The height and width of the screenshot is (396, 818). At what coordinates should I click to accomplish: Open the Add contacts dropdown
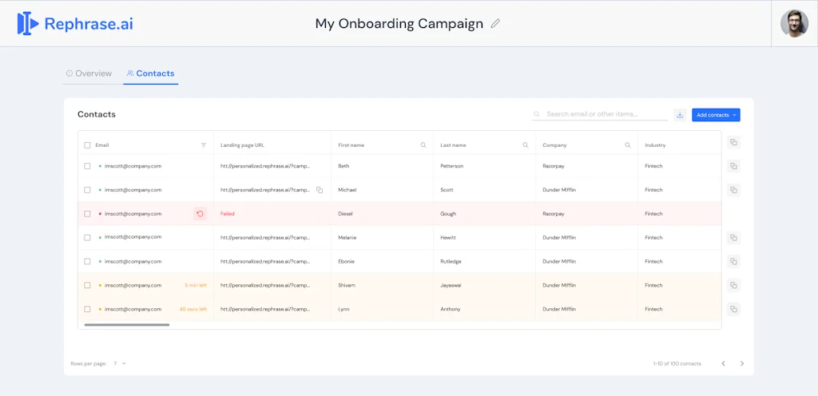pyautogui.click(x=716, y=115)
